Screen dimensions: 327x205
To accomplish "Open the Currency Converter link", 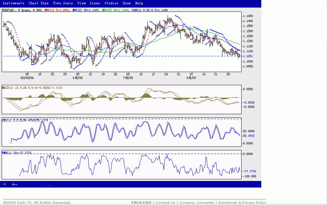I will point(197,203).
